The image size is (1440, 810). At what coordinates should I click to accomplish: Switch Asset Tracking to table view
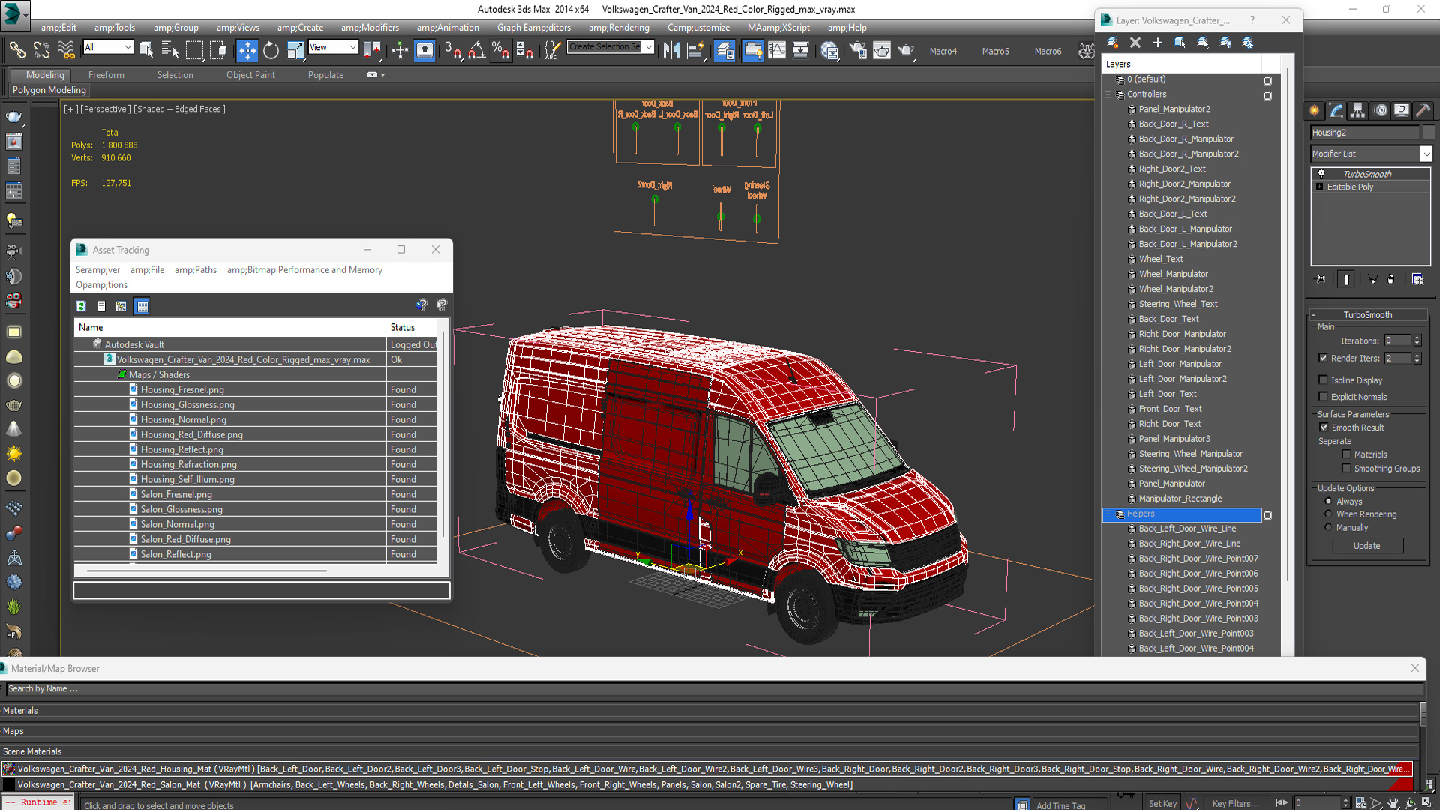click(x=142, y=306)
